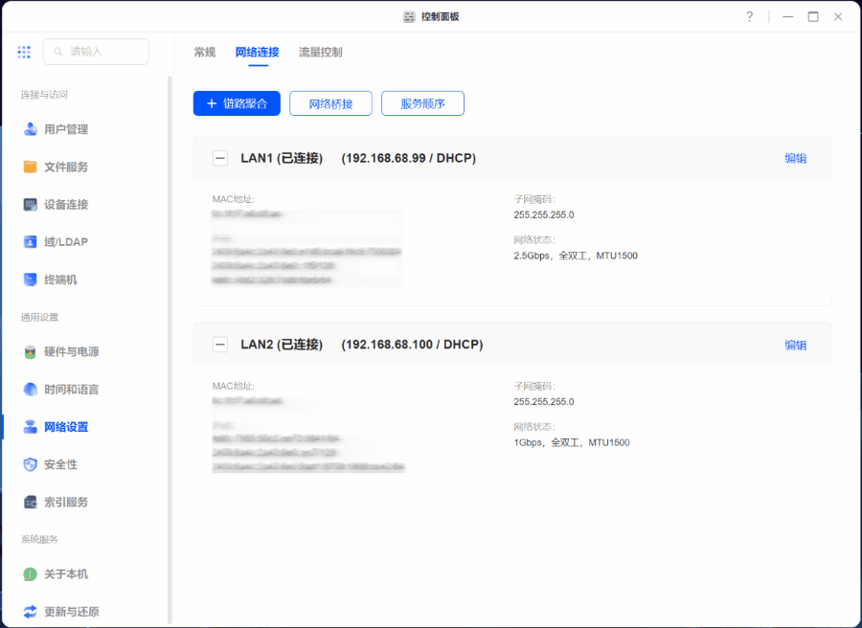Switch to the 常规 tab
The height and width of the screenshot is (628, 862).
pos(205,53)
